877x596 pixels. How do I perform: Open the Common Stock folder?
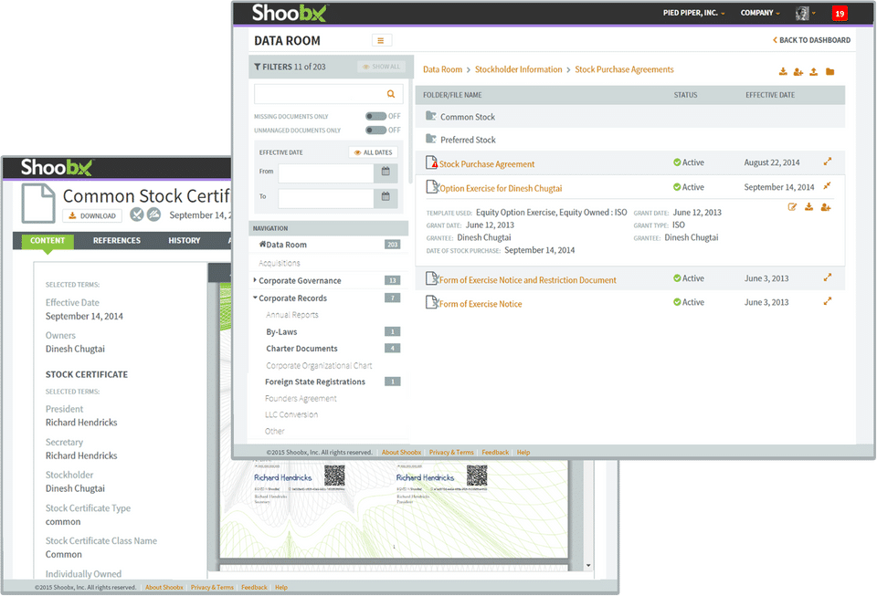click(x=468, y=117)
